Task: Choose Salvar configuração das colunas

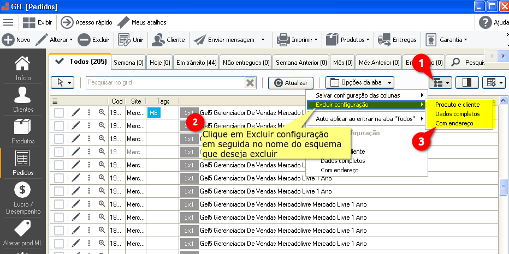Action: (367, 95)
